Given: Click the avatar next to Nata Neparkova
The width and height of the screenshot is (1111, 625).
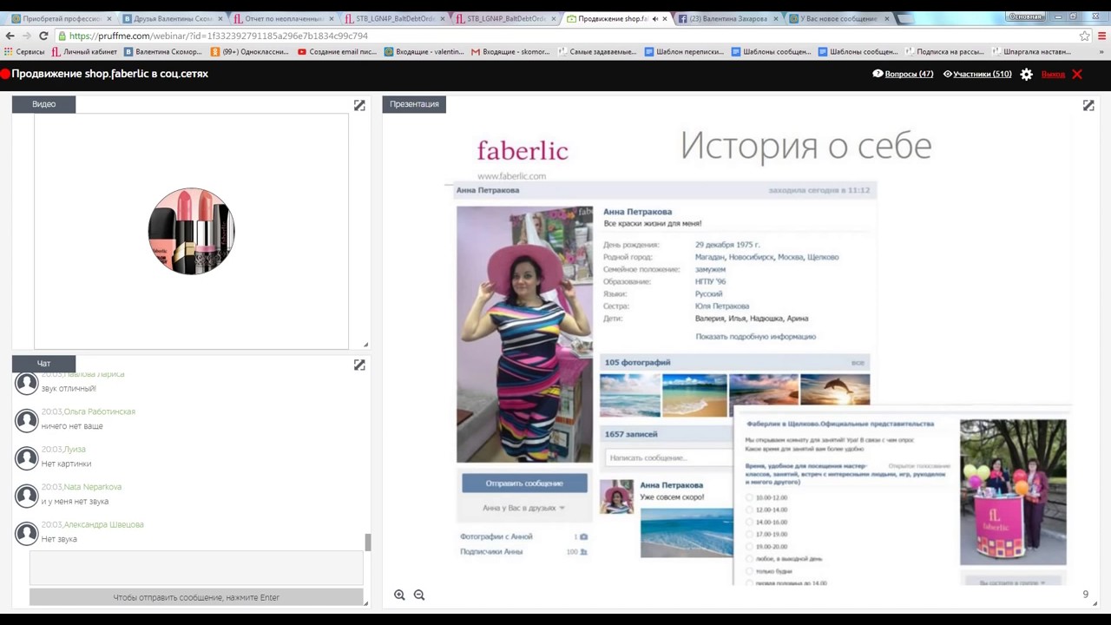Looking at the screenshot, I should (x=27, y=496).
